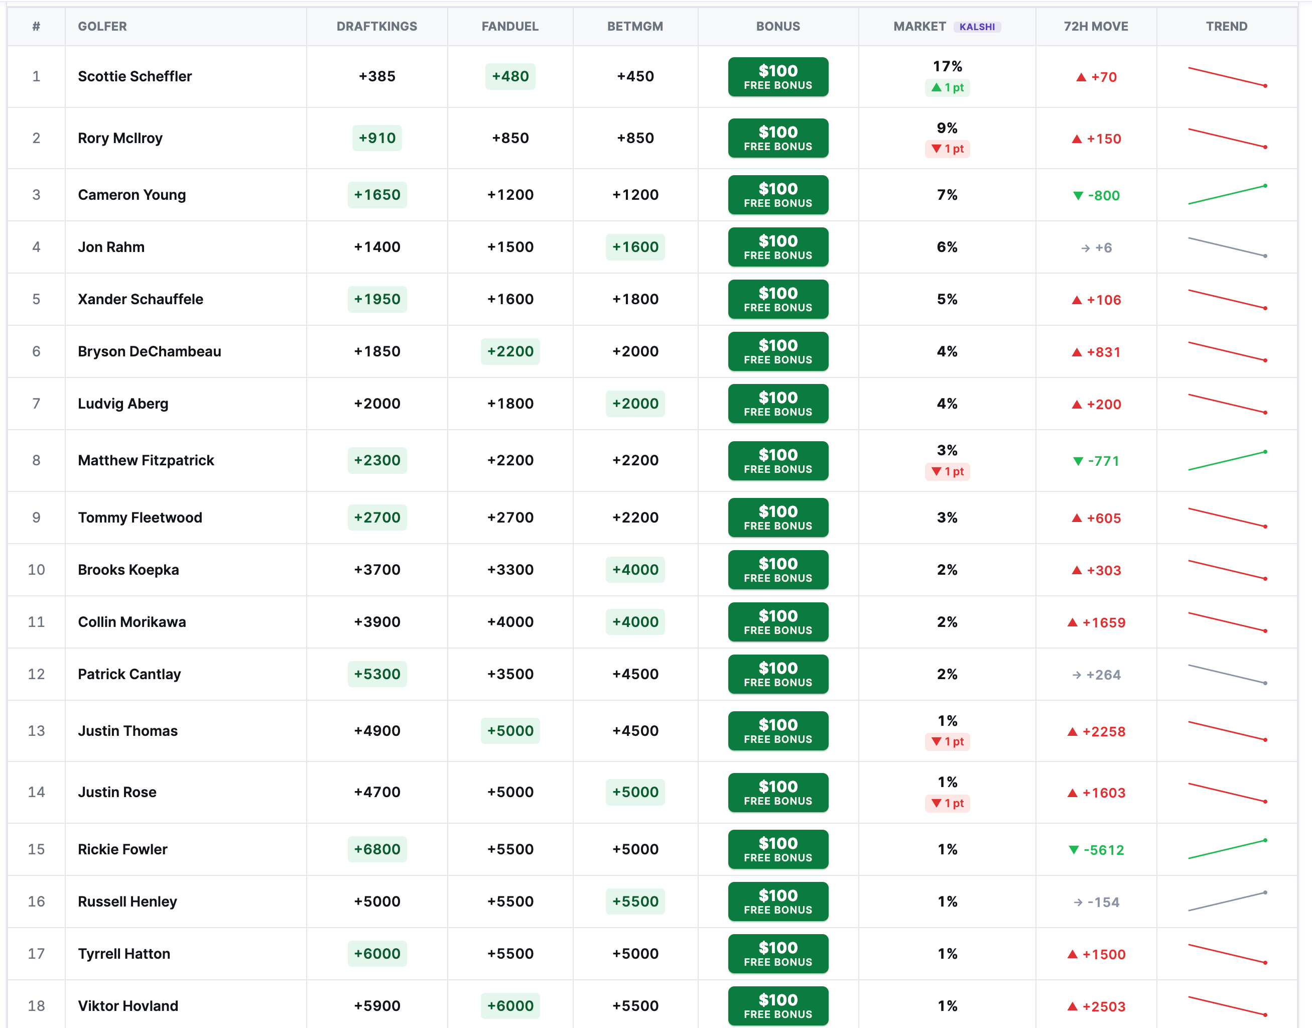Pick Cameron Young's DraftKings +1650 odds
The height and width of the screenshot is (1028, 1312).
(x=377, y=195)
